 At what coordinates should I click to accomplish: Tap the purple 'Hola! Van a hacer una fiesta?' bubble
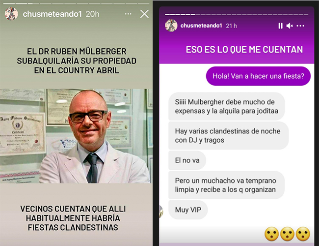point(258,76)
